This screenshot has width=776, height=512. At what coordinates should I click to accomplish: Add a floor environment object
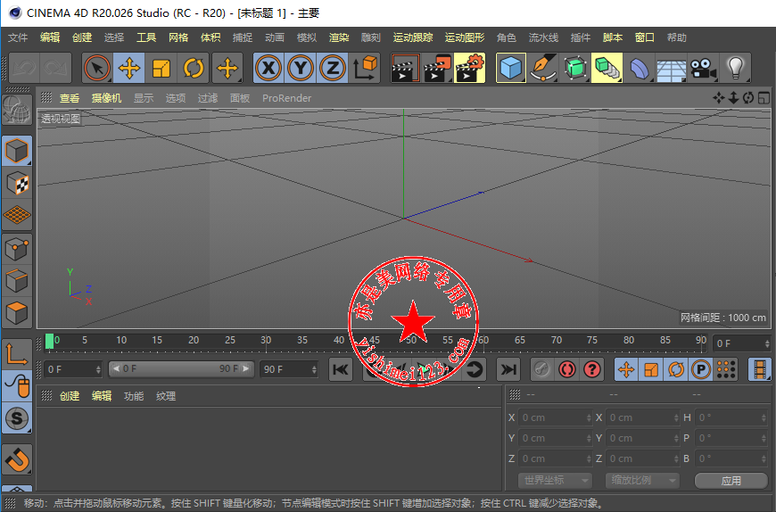coord(671,68)
